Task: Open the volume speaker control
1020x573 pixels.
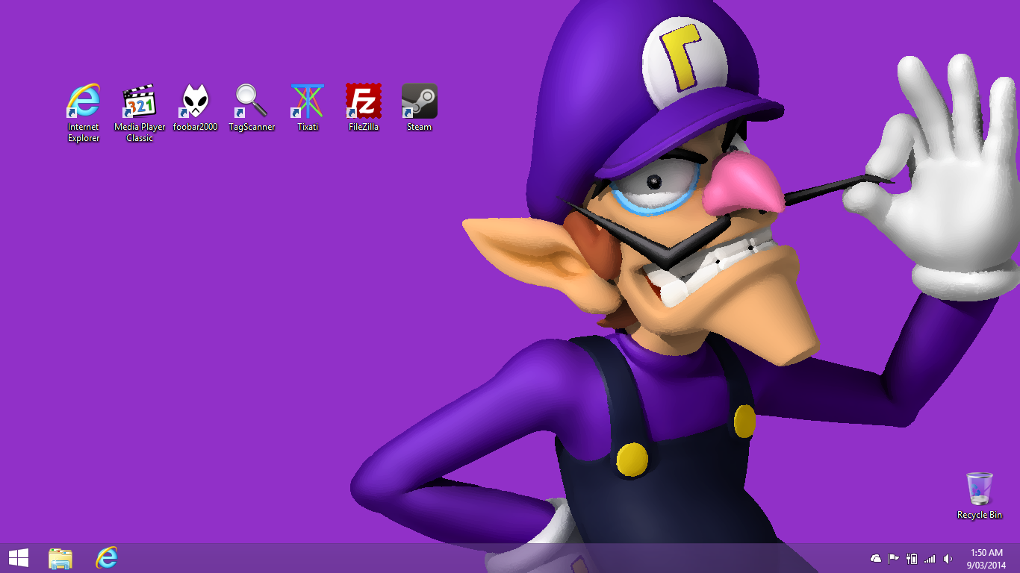Action: 948,559
